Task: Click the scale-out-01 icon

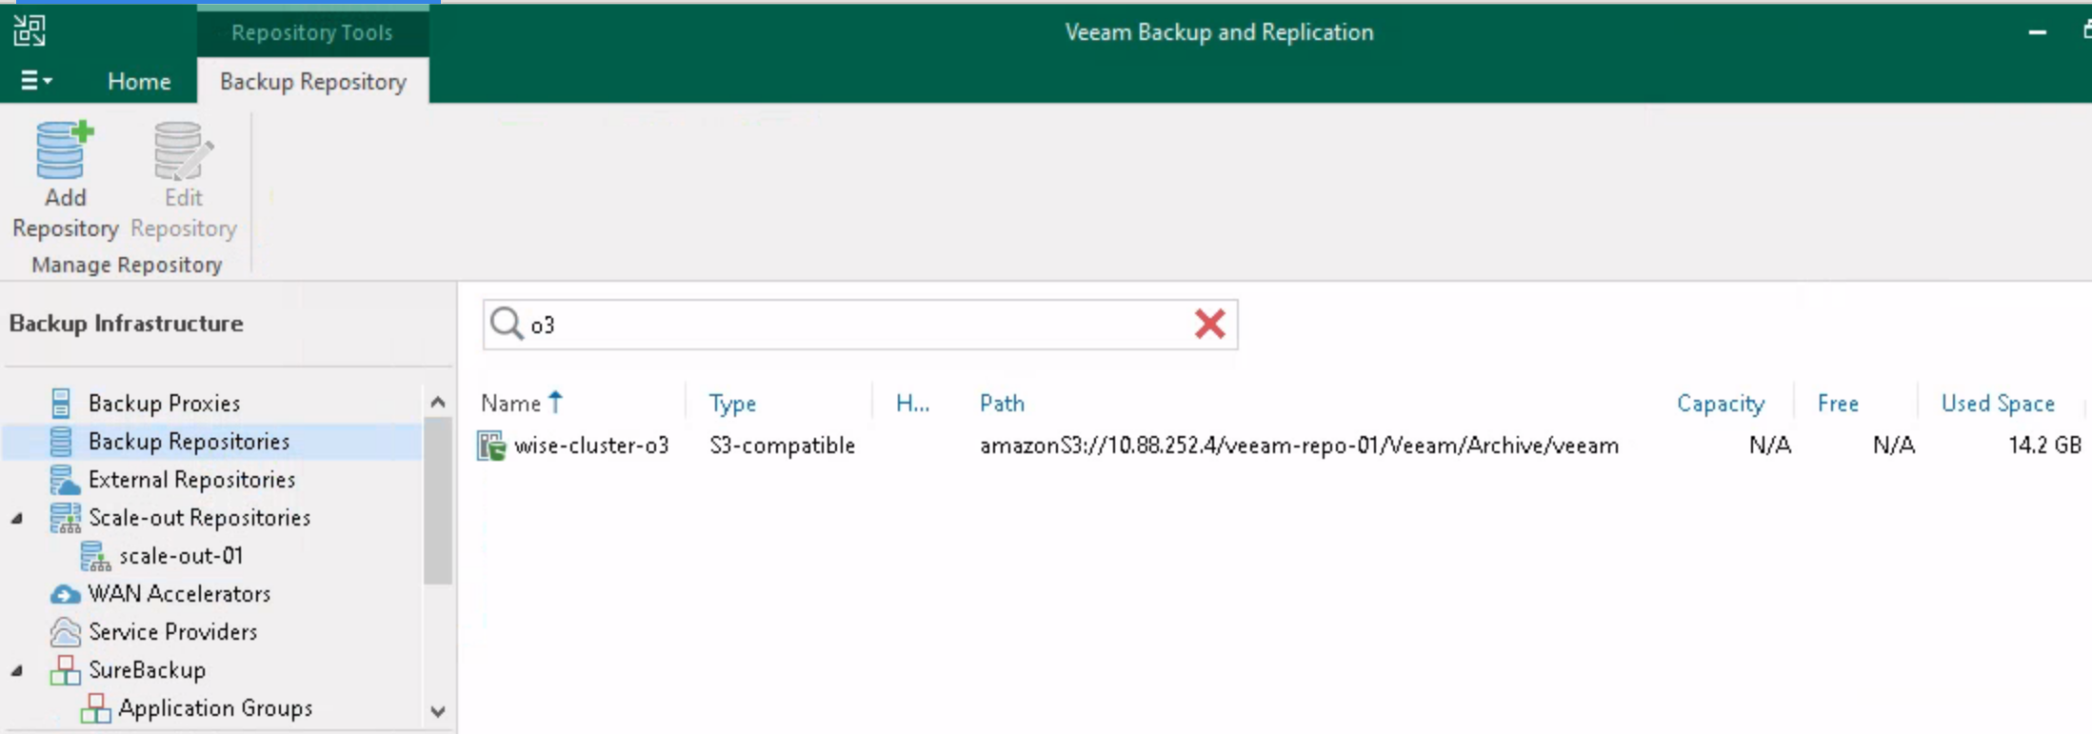Action: [95, 555]
